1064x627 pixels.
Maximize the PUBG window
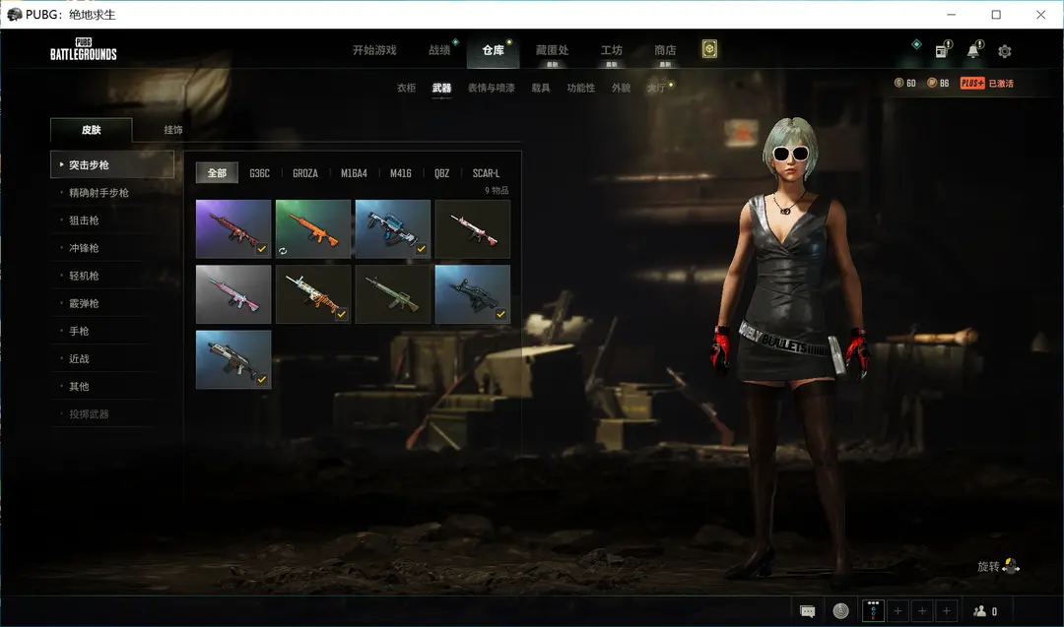point(996,14)
